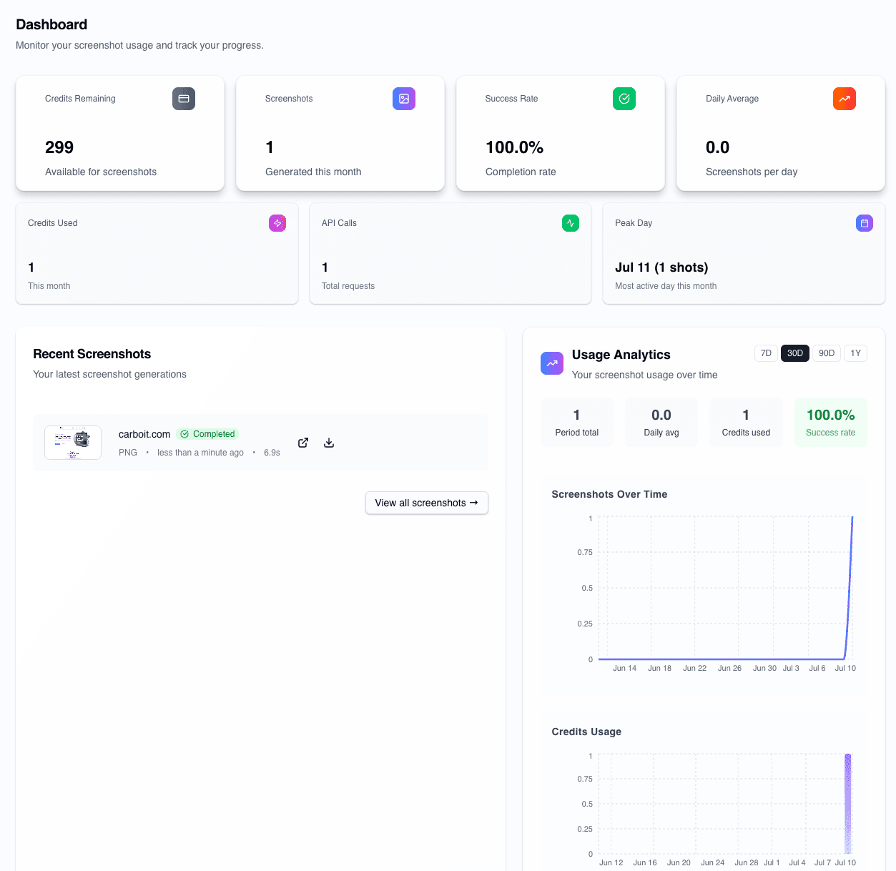Click the green Success rate stat box
Screen dimensions: 896x871
(831, 423)
